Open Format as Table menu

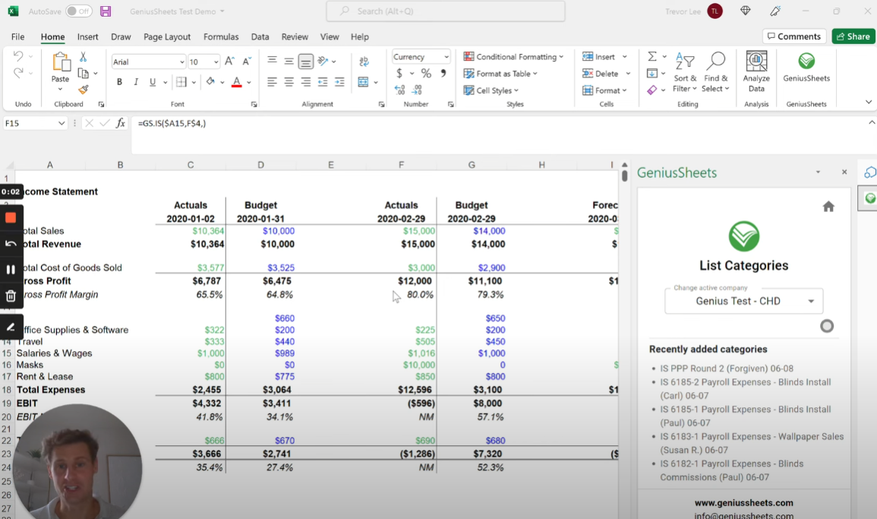click(x=500, y=74)
